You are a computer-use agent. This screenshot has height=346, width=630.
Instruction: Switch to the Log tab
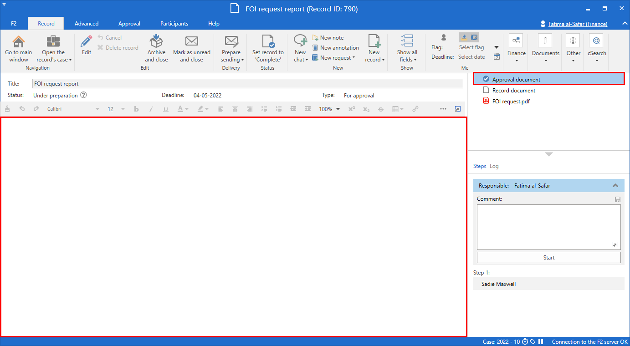pyautogui.click(x=494, y=166)
